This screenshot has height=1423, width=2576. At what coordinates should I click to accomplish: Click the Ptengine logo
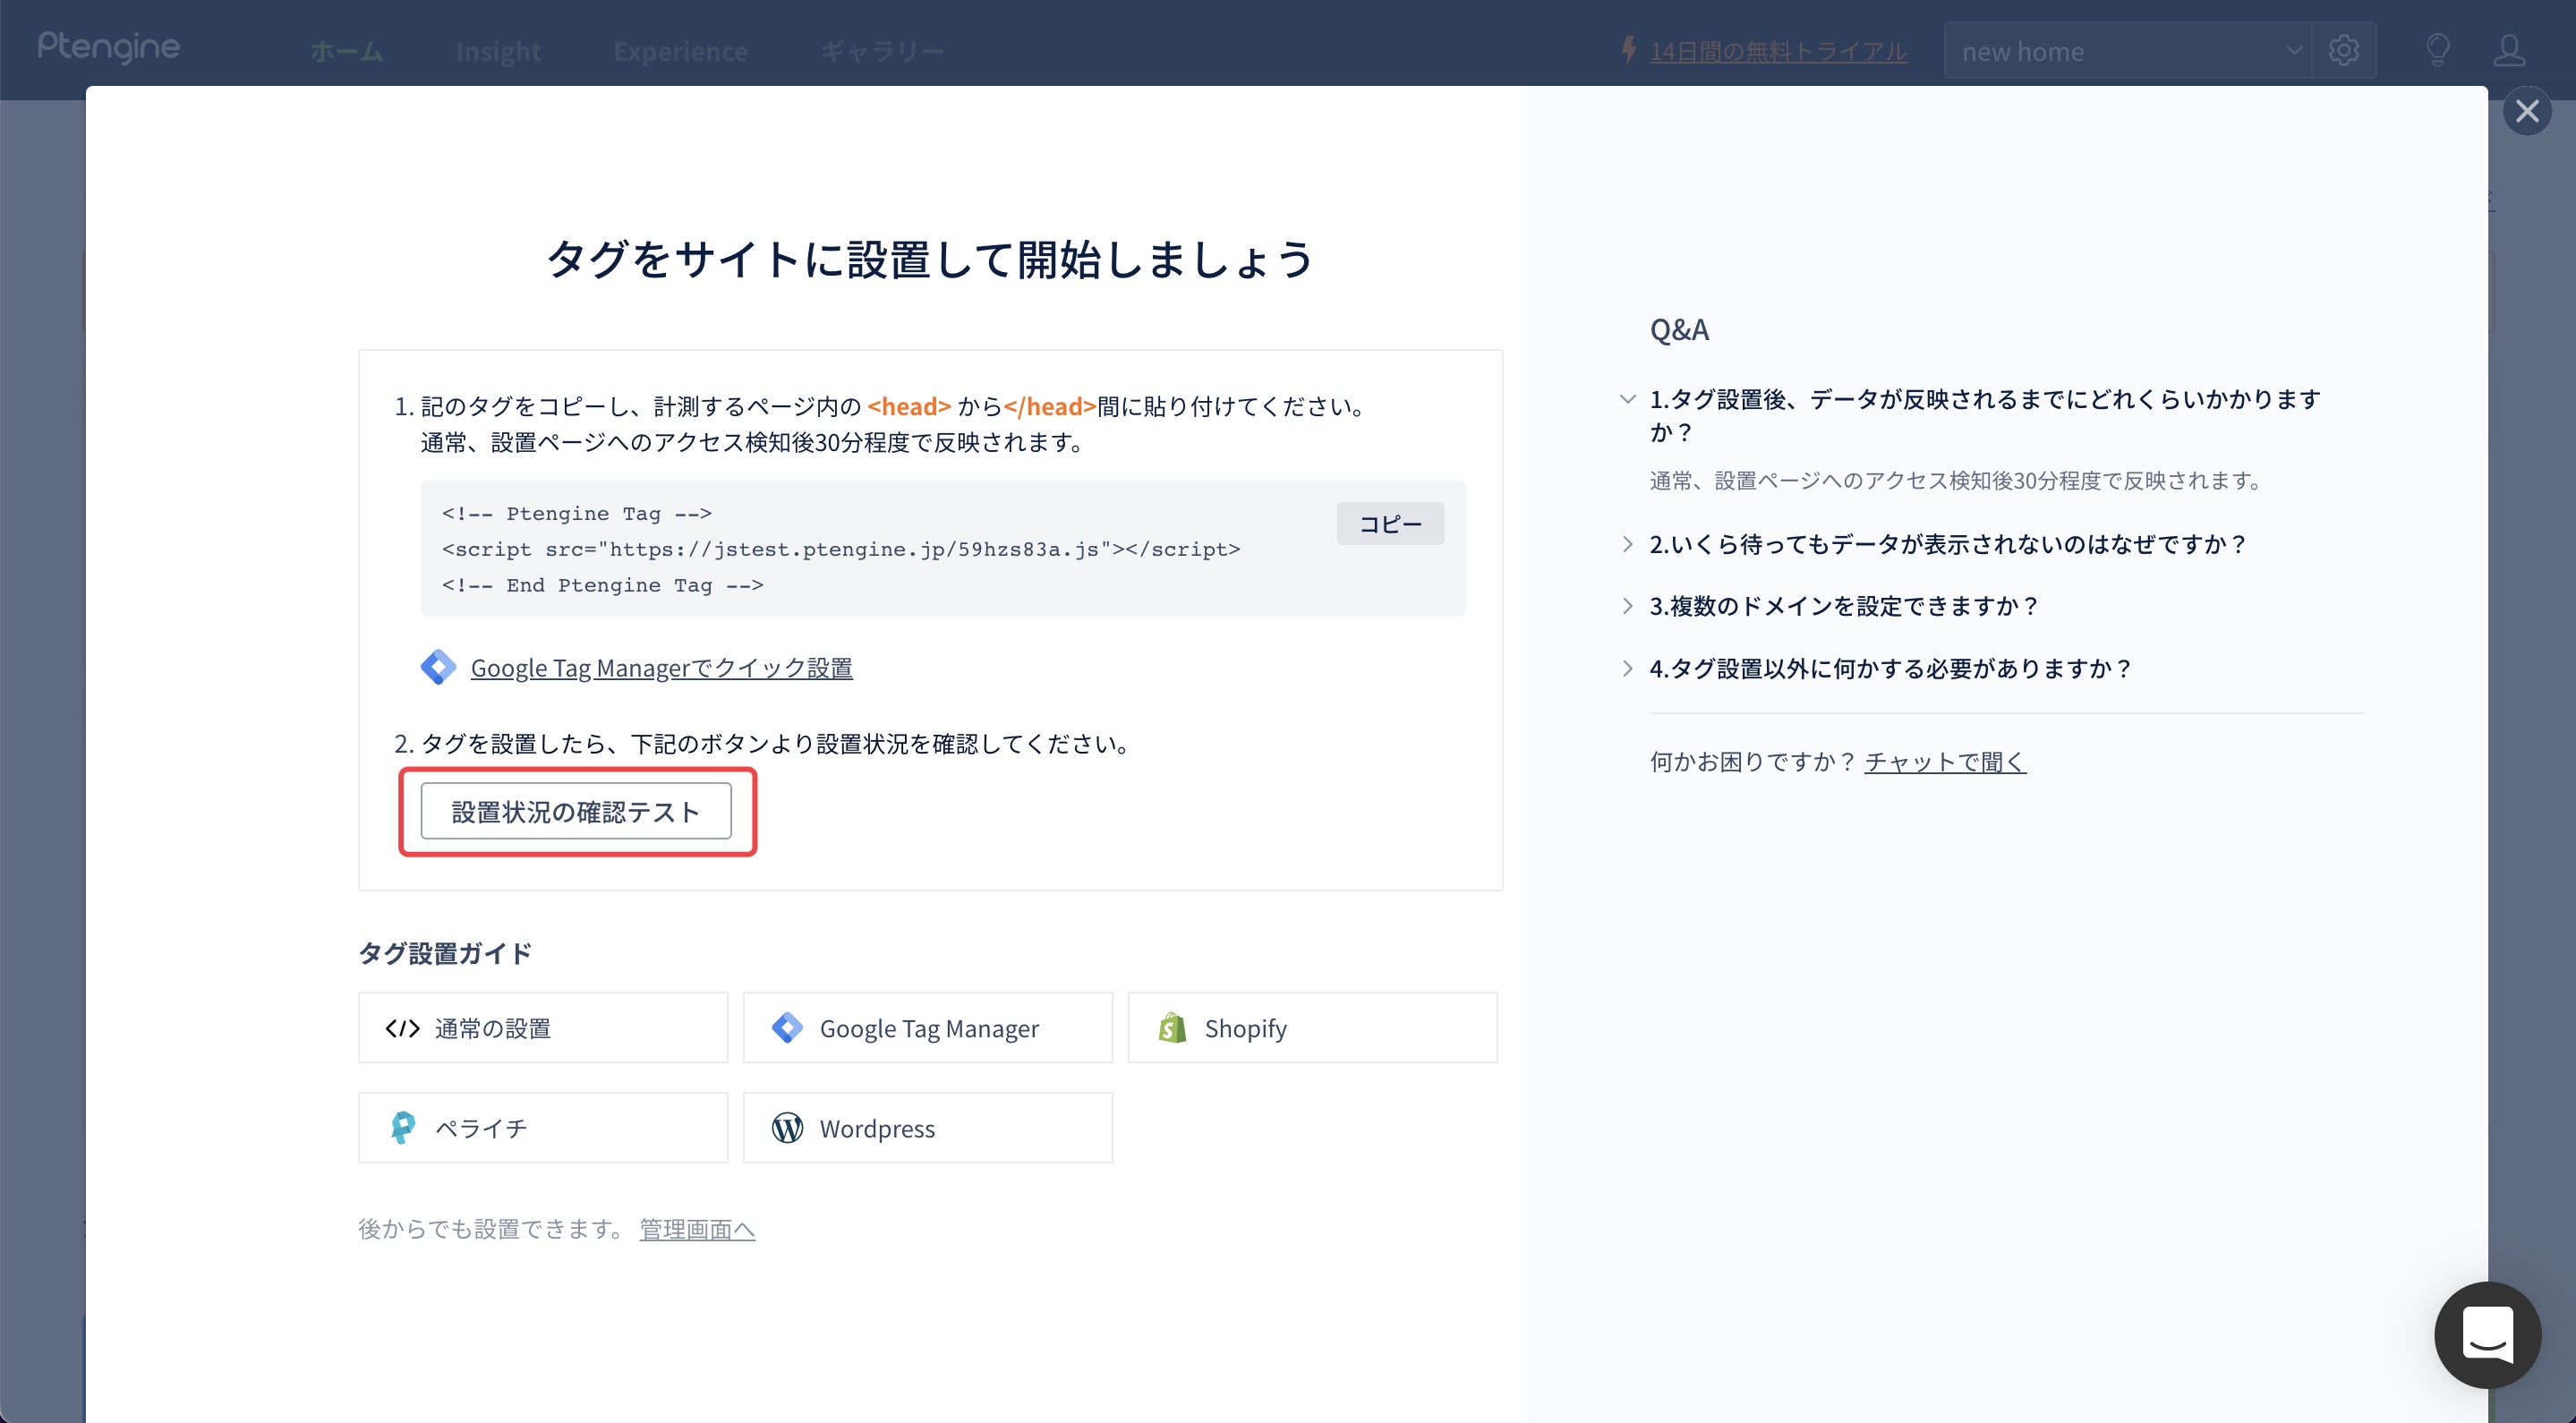(x=109, y=47)
